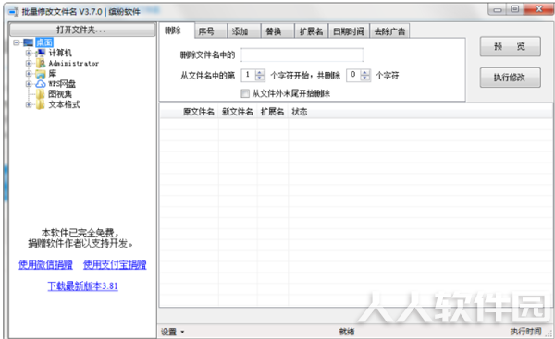
Task: Open the 使用支付宝捐赠 link
Action: click(115, 264)
